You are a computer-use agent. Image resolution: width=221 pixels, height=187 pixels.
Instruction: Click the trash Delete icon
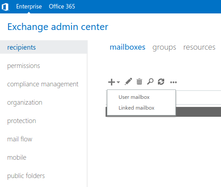(140, 81)
